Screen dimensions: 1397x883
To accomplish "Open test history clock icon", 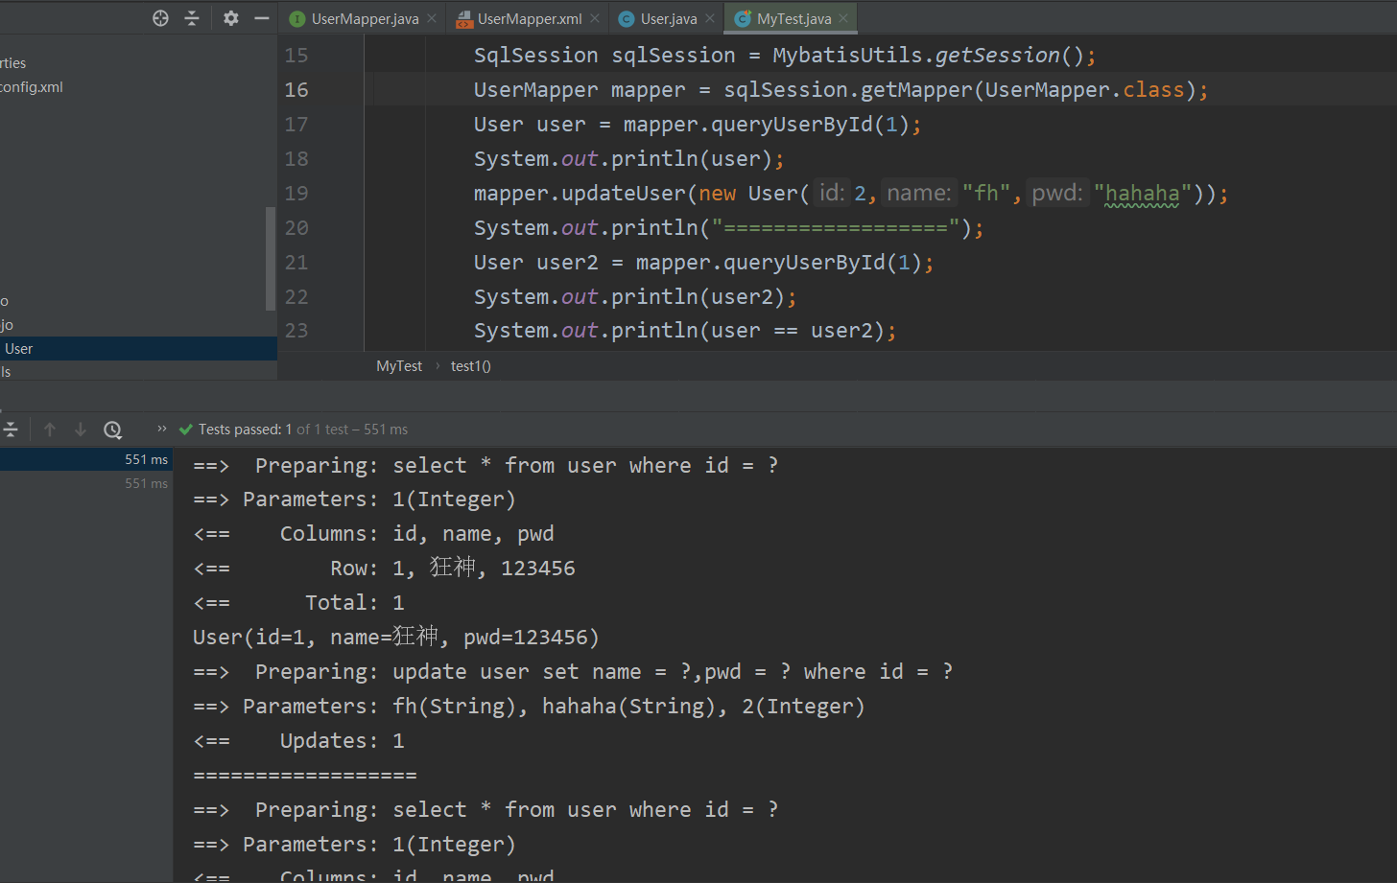I will [113, 430].
